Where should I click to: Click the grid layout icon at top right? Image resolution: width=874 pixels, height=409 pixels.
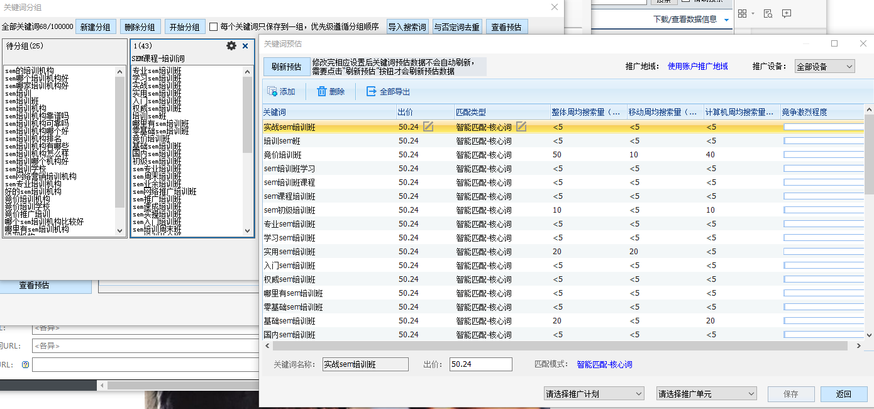[x=743, y=13]
